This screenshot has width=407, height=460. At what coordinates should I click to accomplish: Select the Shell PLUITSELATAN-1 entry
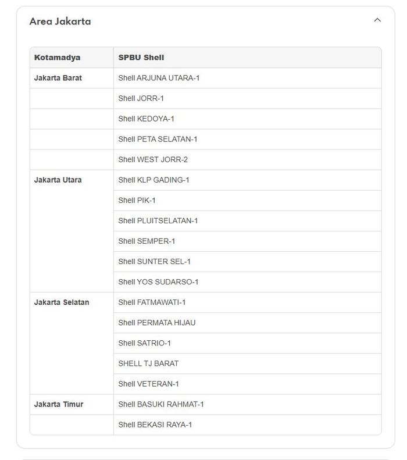point(158,220)
